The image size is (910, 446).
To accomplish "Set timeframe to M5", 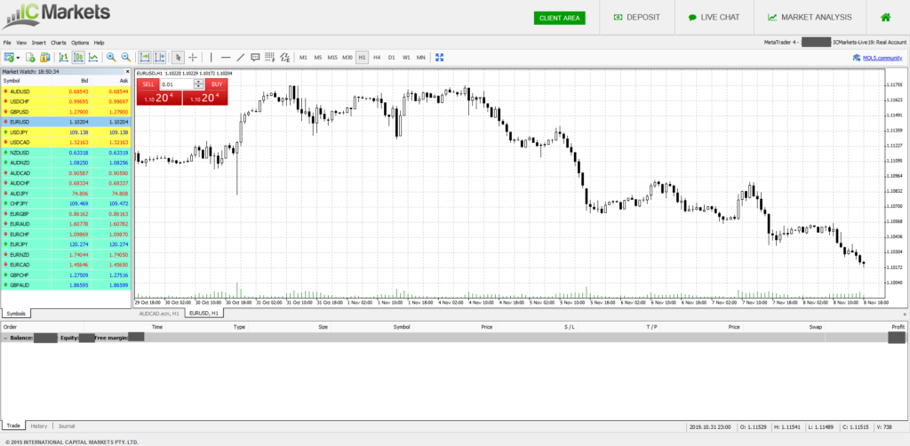I will click(318, 58).
